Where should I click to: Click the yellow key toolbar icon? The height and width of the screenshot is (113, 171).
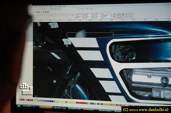tap(46, 9)
